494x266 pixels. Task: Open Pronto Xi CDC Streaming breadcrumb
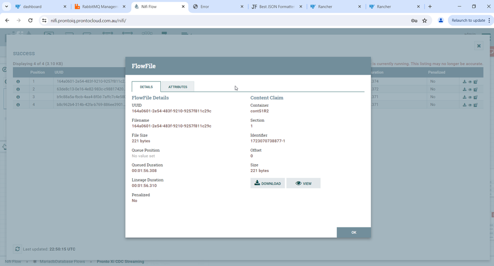(x=120, y=262)
